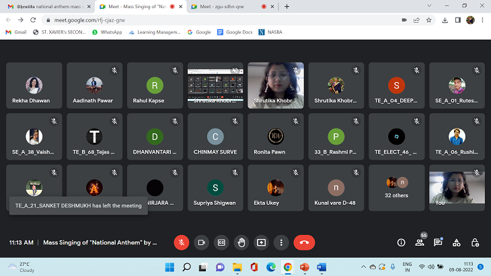This screenshot has height=276, width=491.
Task: Select Shrutika Khobr's video tile
Action: coord(276,84)
